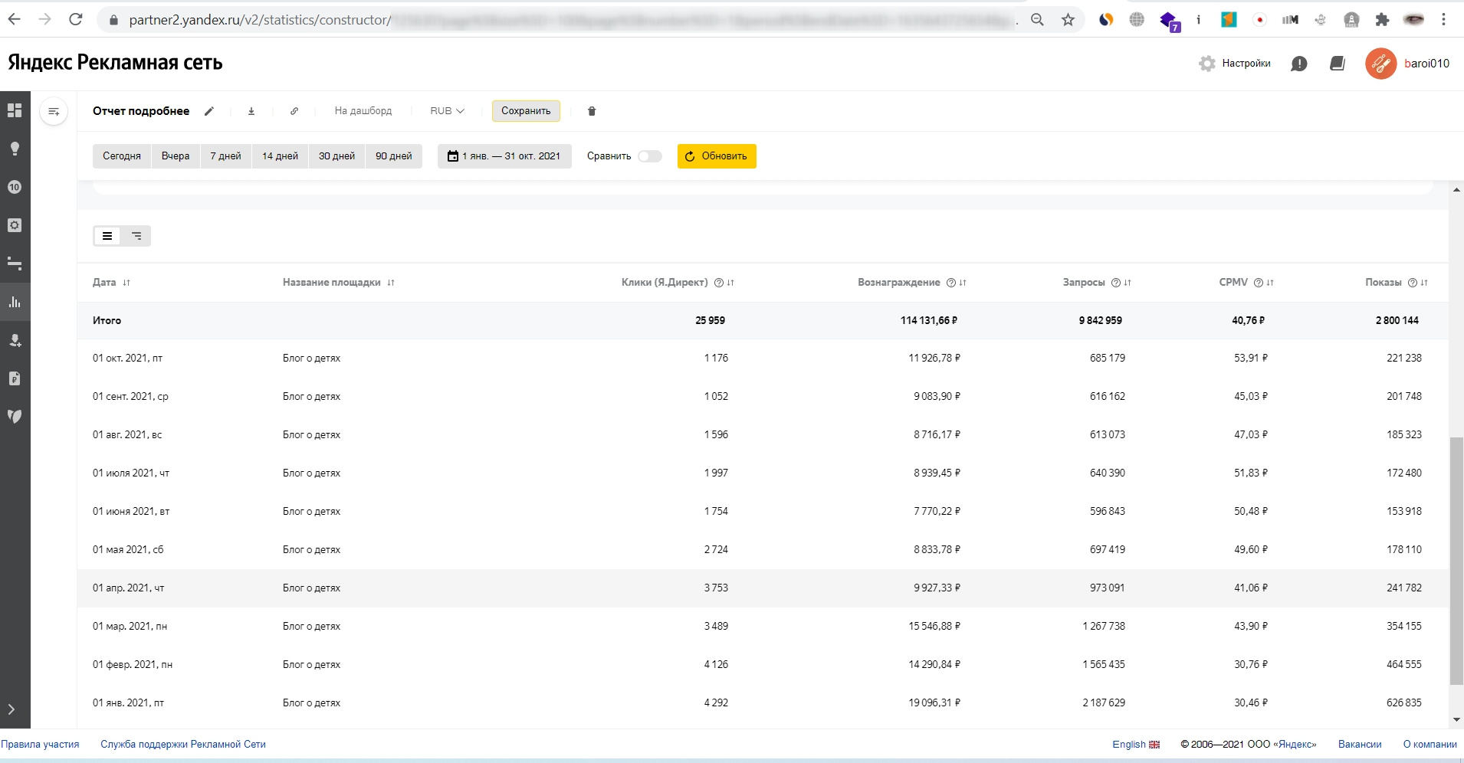Delete the report with the trash icon
Viewport: 1464px width, 763px height.
592,111
